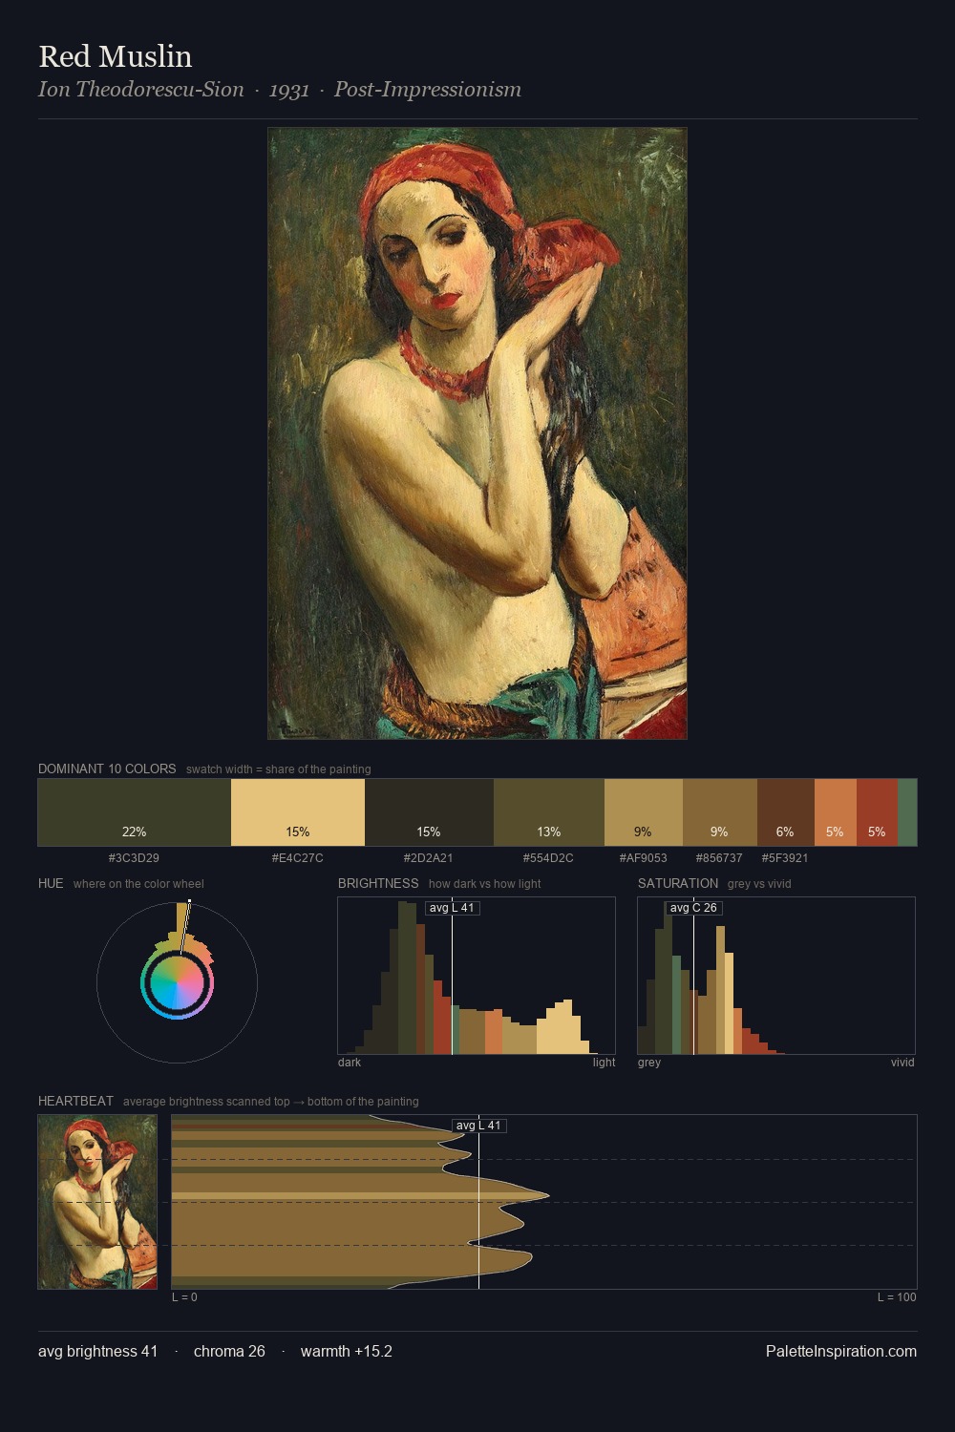Click the '#554D2C' hex code text
Image resolution: width=955 pixels, height=1432 pixels.
(549, 858)
